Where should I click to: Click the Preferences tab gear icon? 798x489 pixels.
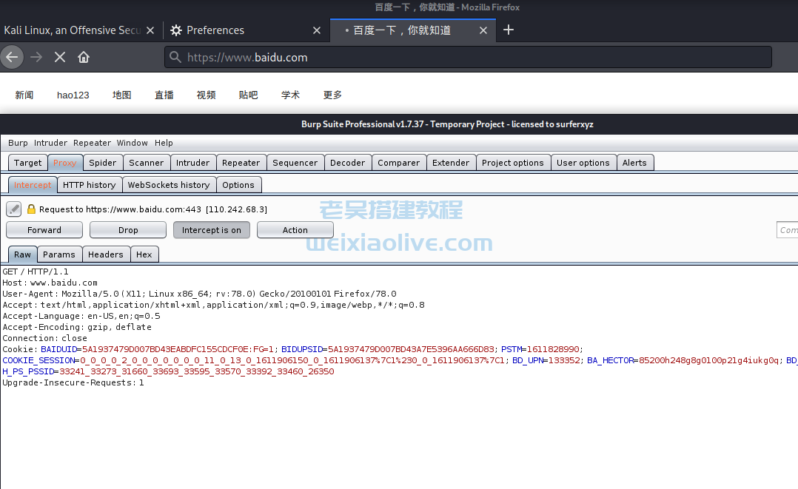(x=176, y=30)
